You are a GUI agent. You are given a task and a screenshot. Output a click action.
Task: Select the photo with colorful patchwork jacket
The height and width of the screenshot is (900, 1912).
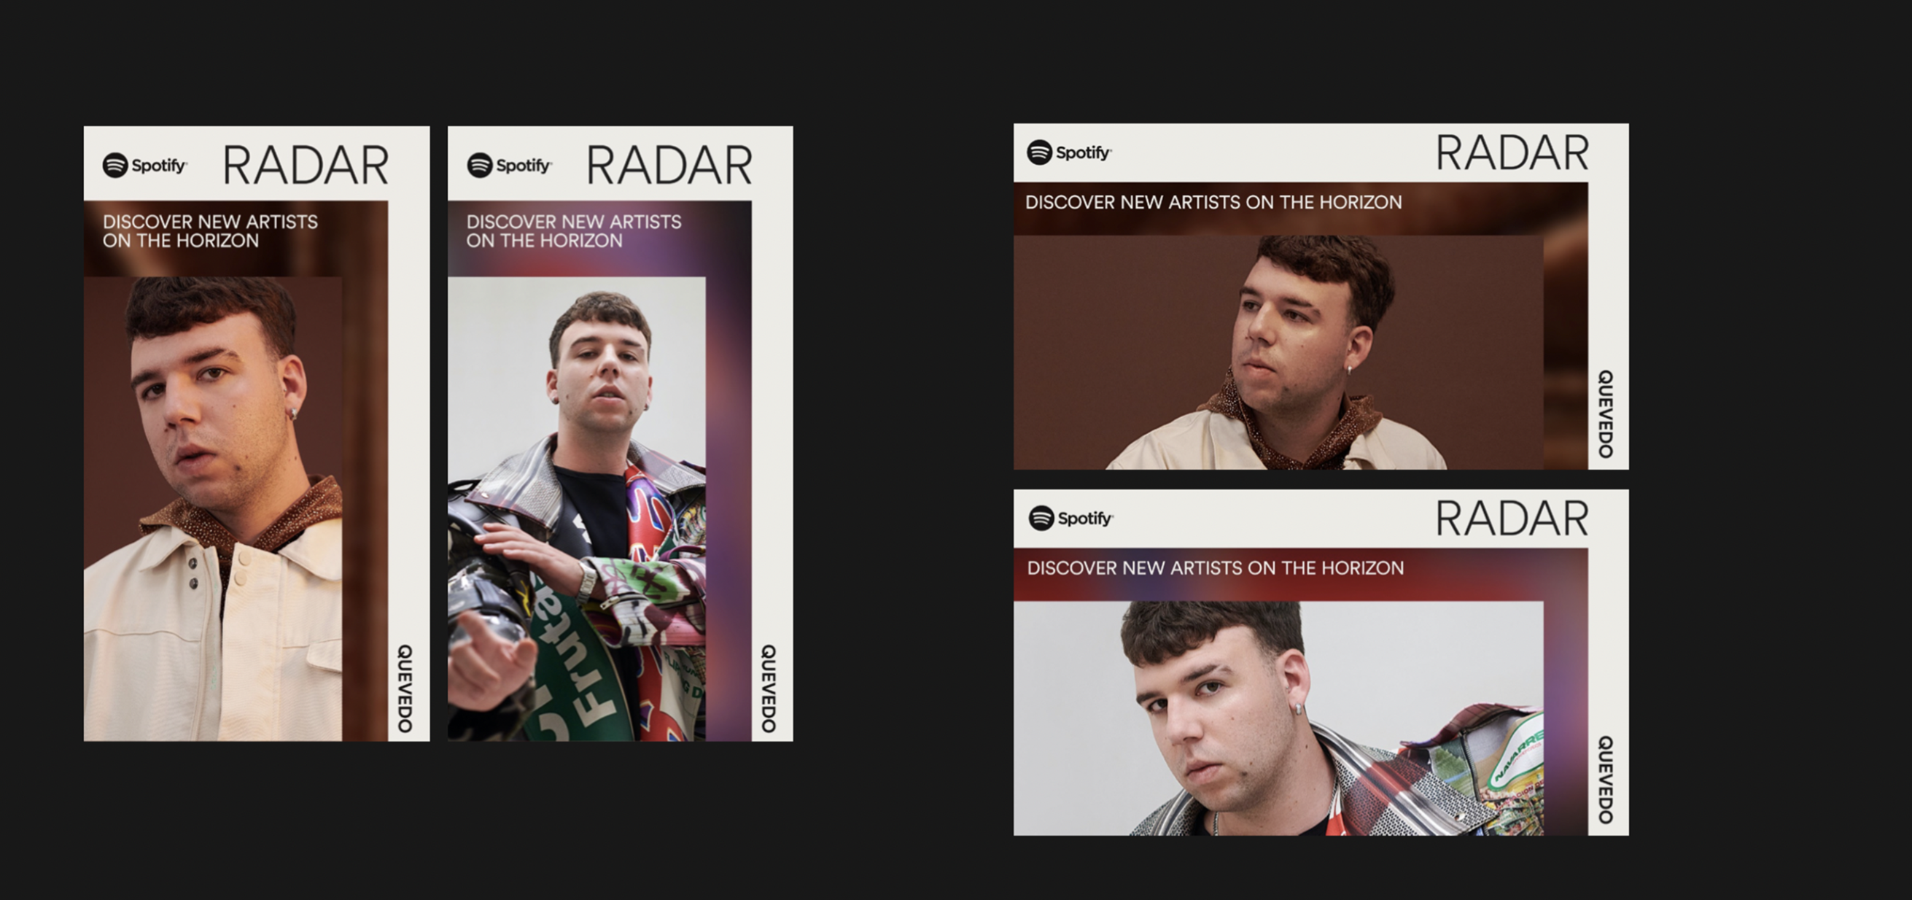click(577, 508)
